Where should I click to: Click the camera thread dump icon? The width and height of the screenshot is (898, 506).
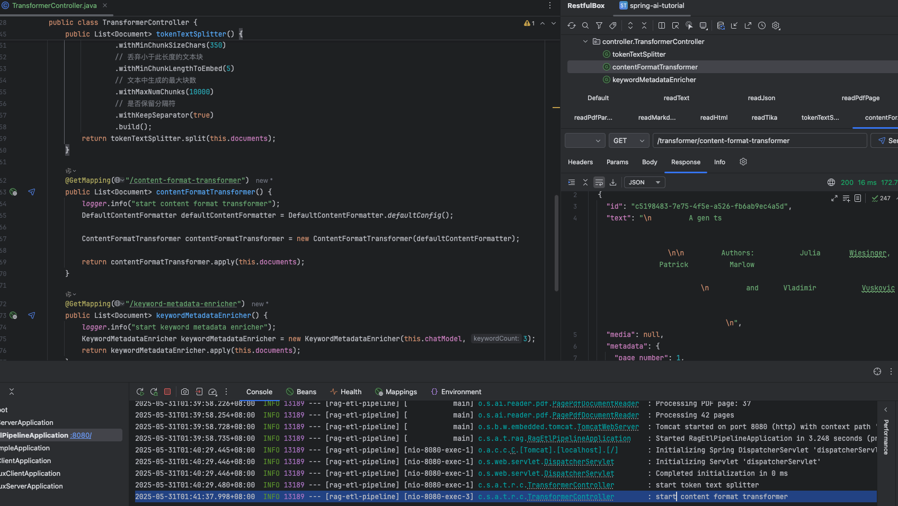[x=185, y=392]
